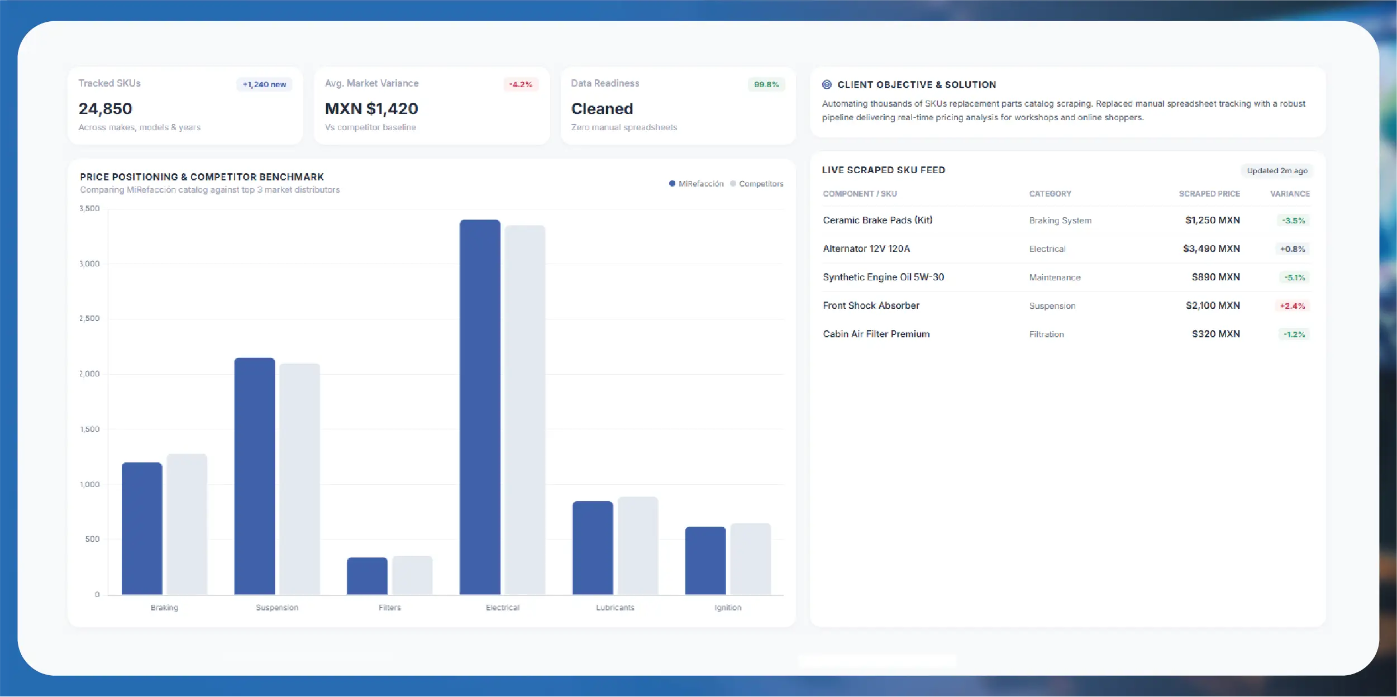Click the 'SCRAPED PRICE' column header
Viewport: 1397px width, 697px height.
point(1209,194)
